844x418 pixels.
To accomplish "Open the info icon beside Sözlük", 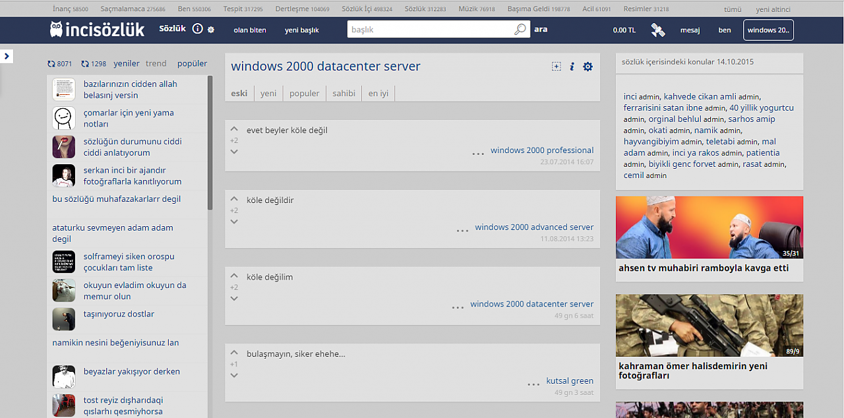I will tap(197, 29).
